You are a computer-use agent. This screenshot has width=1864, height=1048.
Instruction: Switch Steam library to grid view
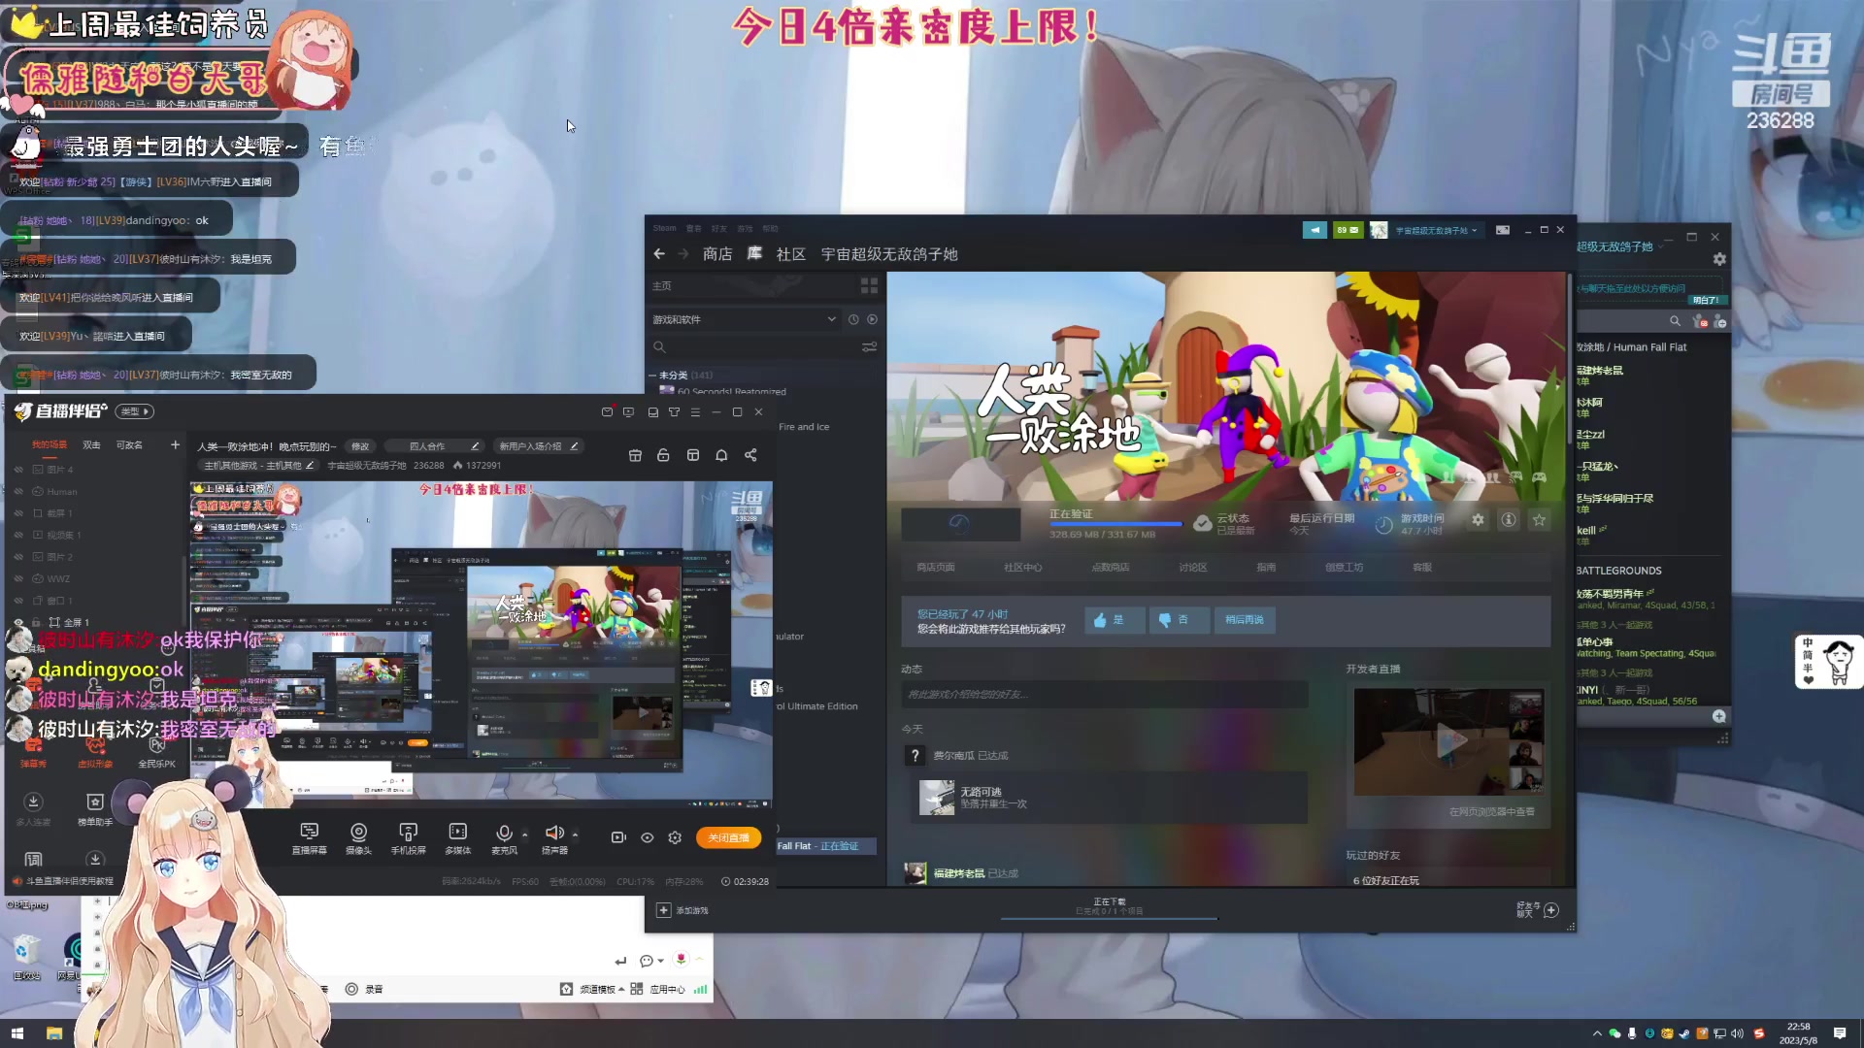[x=869, y=285]
